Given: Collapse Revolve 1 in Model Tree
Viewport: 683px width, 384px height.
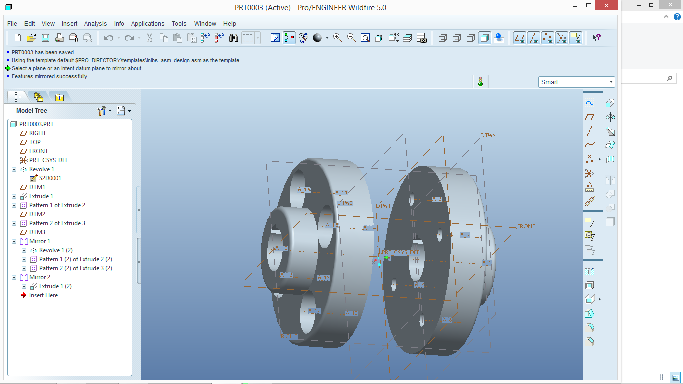Looking at the screenshot, I should click(14, 169).
